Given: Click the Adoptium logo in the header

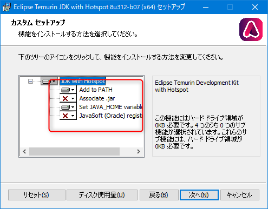Looking at the screenshot, I should [251, 29].
